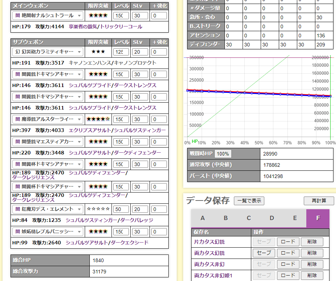Open the main weapon 絶闇射ナルシュトラール dropdown
Screen dimensions: 336x281
[x=47, y=16]
